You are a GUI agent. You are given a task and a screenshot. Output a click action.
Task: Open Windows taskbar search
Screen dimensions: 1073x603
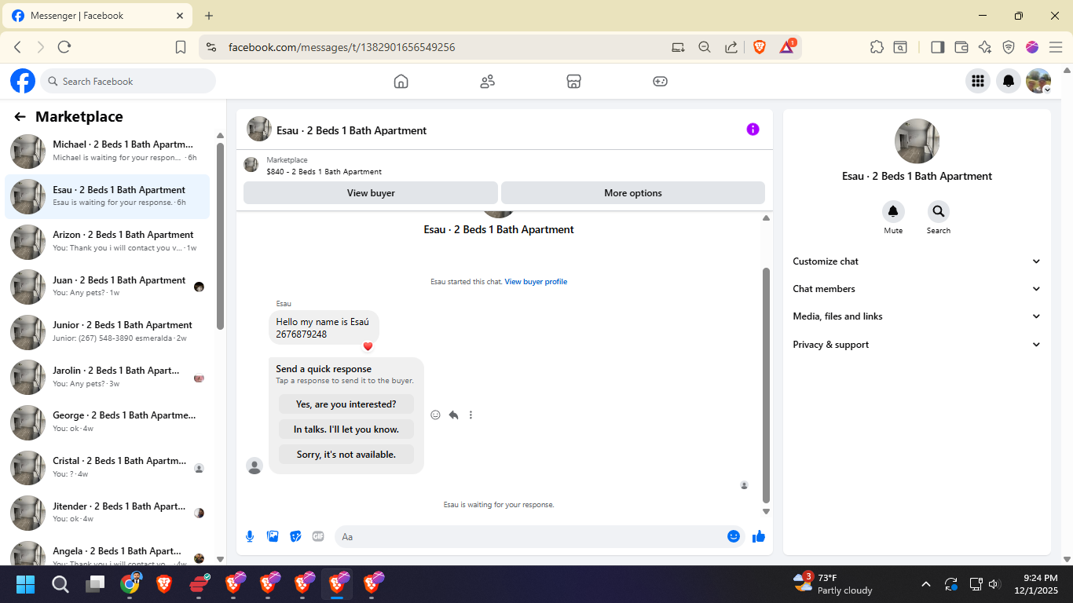click(60, 584)
